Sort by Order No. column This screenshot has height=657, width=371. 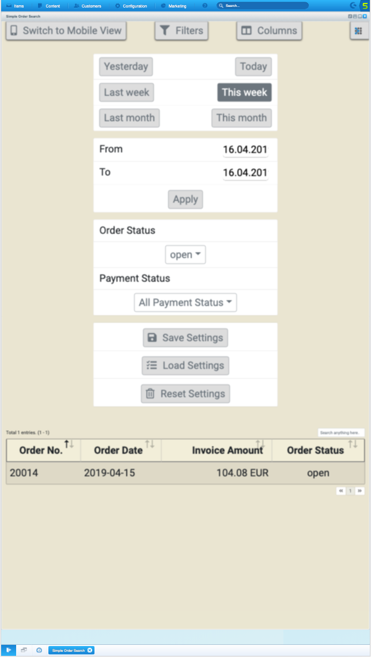(44, 450)
